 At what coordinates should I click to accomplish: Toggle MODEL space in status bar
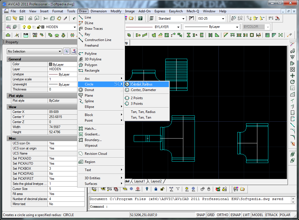pos(257,215)
